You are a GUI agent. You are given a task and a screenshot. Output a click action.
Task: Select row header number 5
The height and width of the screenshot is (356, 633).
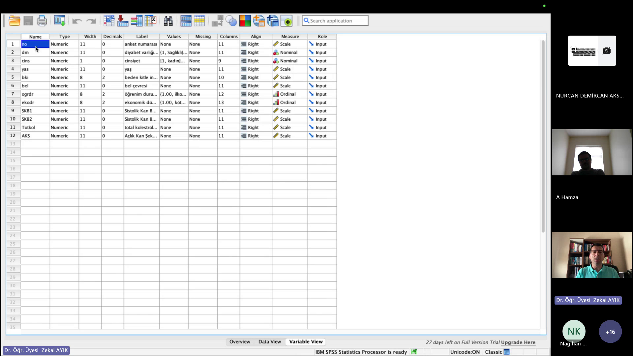(13, 77)
